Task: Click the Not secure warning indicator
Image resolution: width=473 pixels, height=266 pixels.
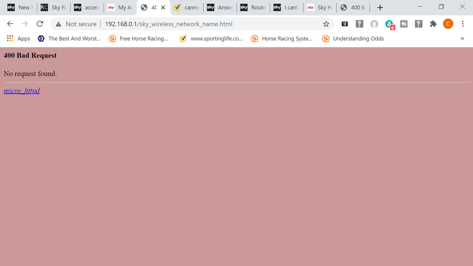Action: coord(76,24)
